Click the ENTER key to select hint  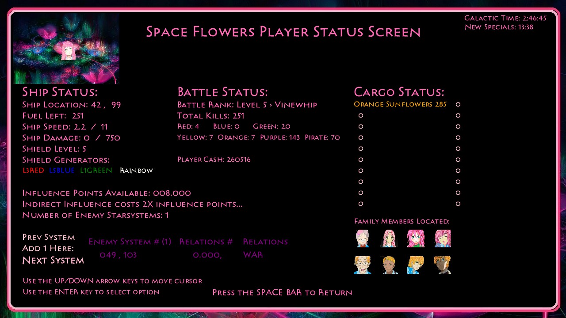[91, 292]
